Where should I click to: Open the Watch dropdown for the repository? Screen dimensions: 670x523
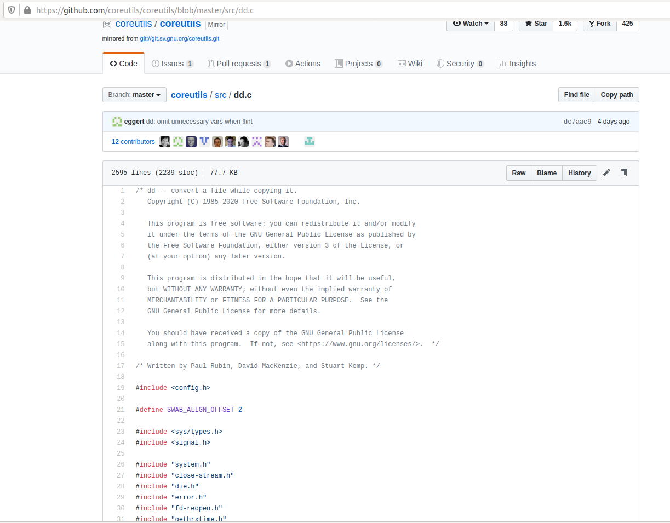[x=471, y=24]
